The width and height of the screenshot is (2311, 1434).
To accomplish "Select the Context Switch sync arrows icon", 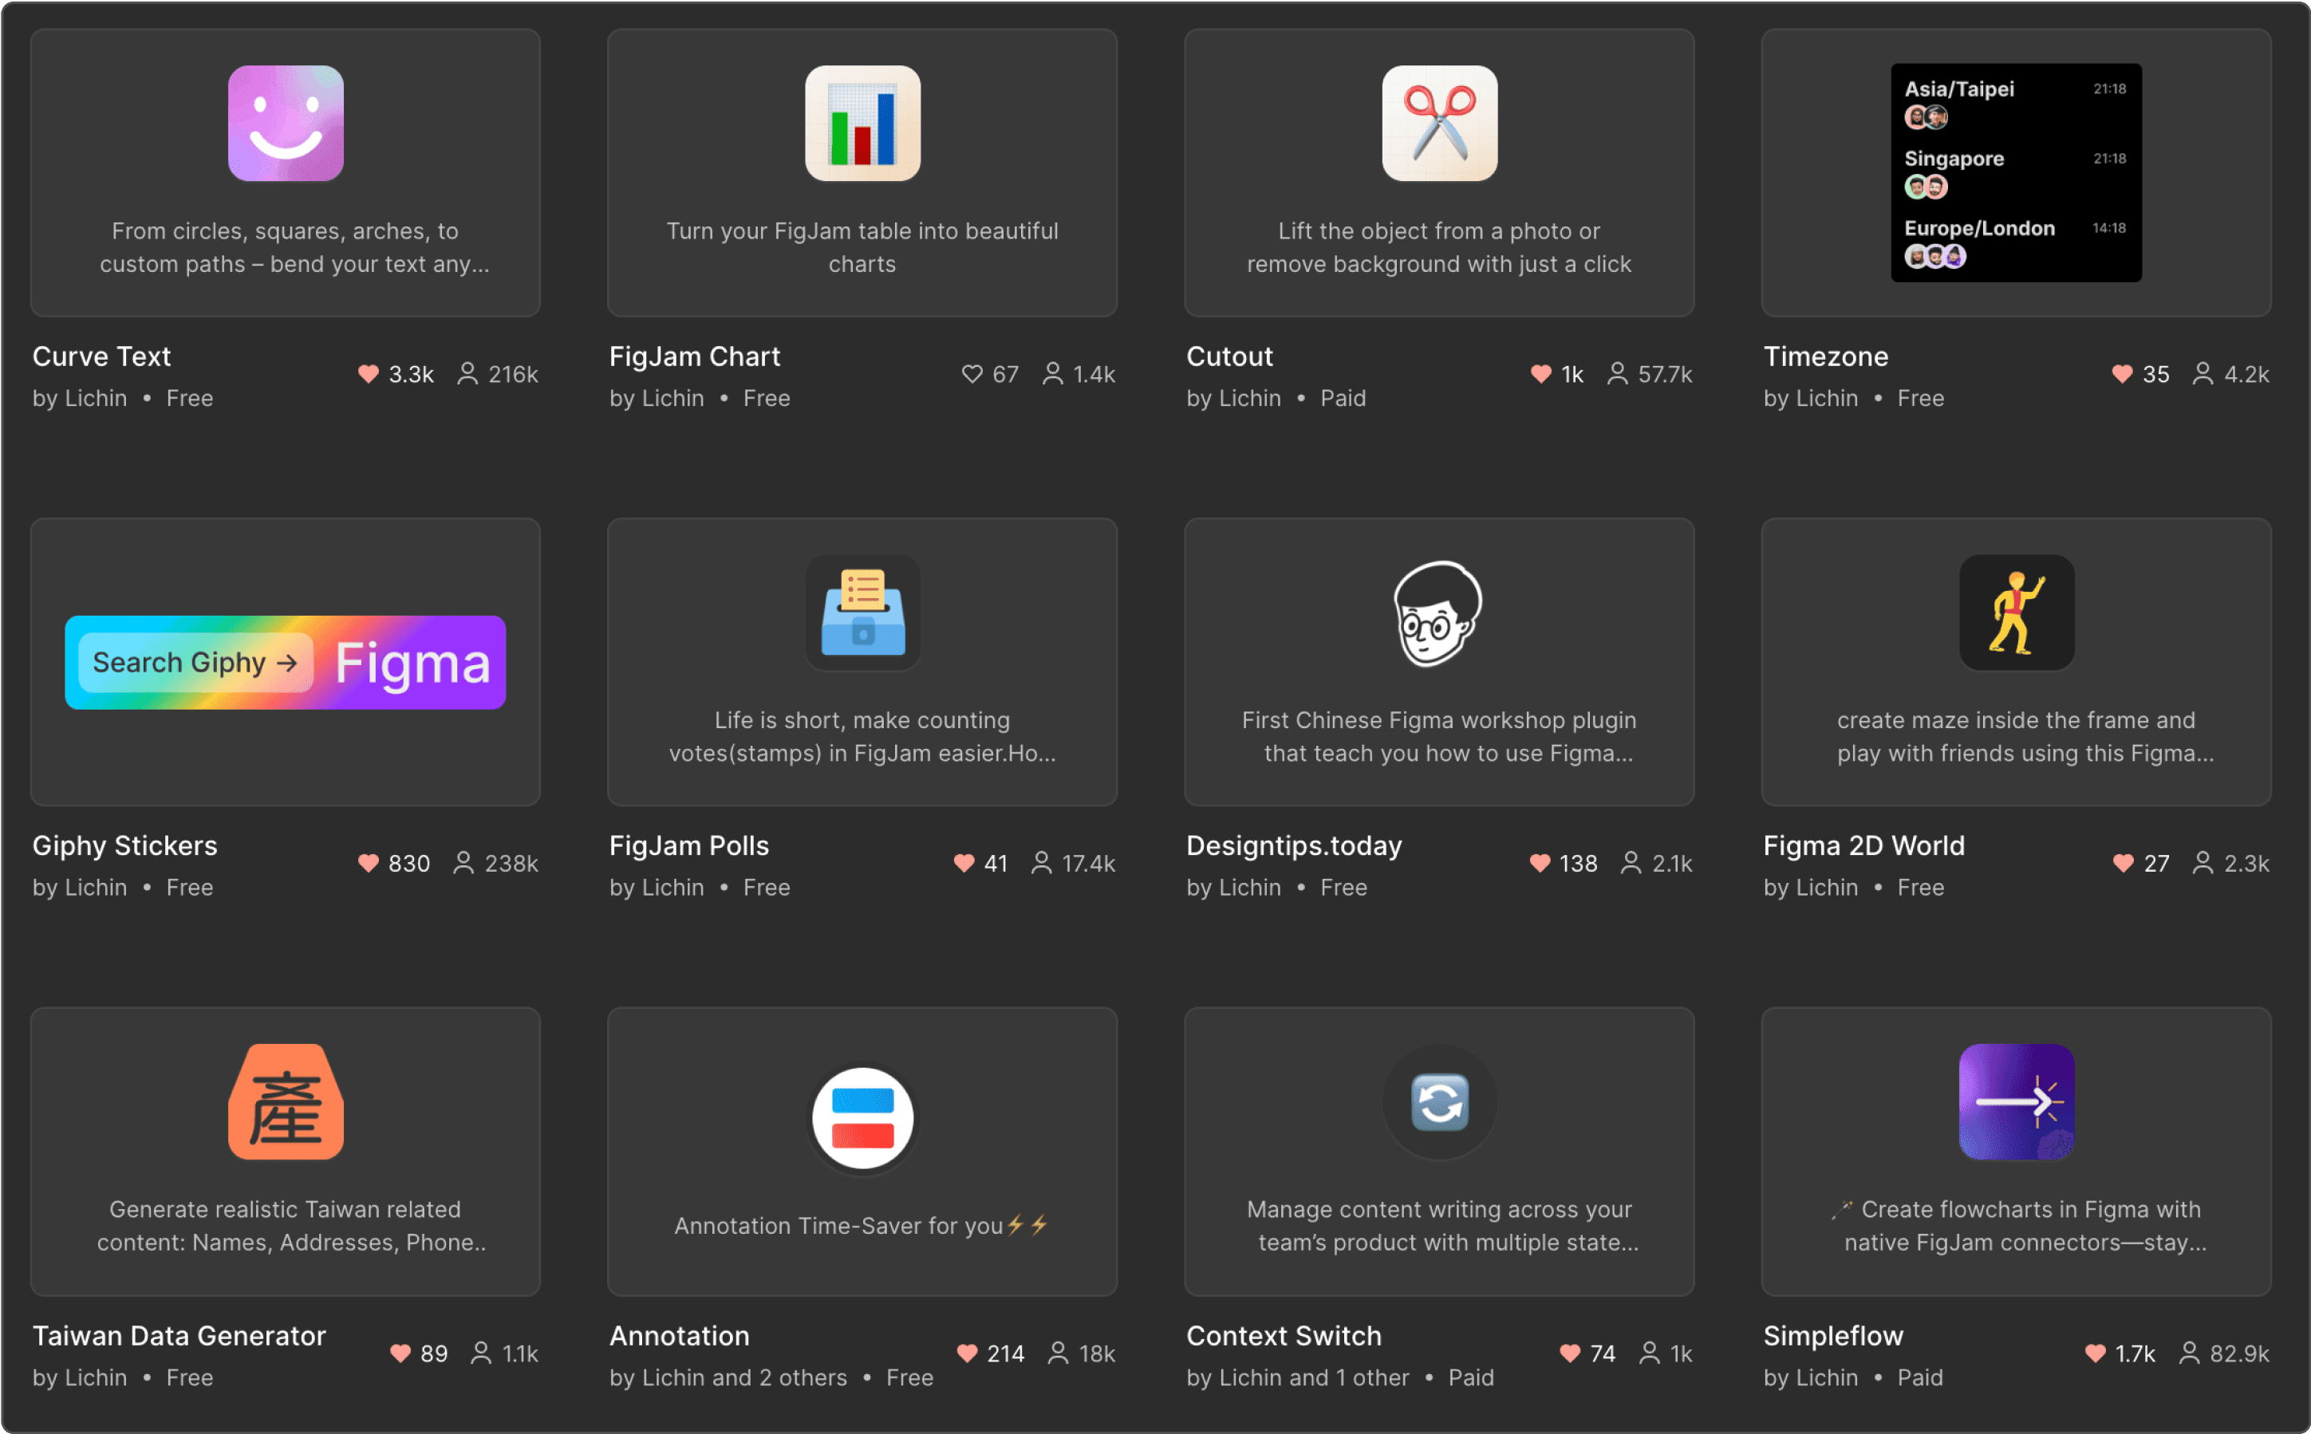I will click(x=1439, y=1102).
